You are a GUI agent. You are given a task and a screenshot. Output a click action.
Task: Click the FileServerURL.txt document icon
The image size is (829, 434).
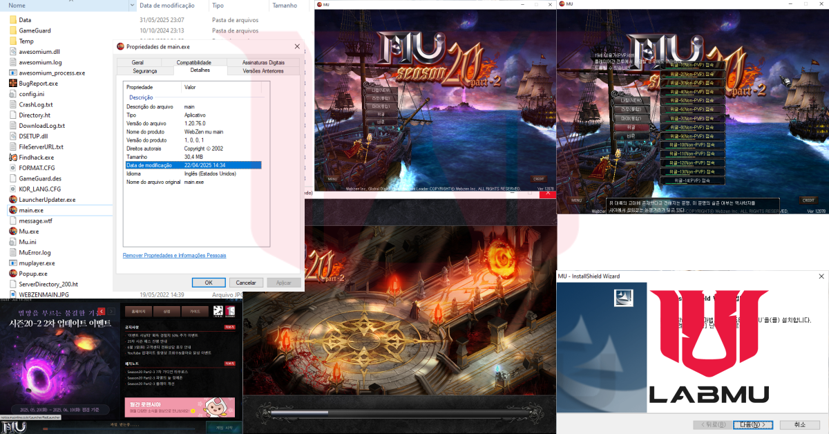point(13,147)
